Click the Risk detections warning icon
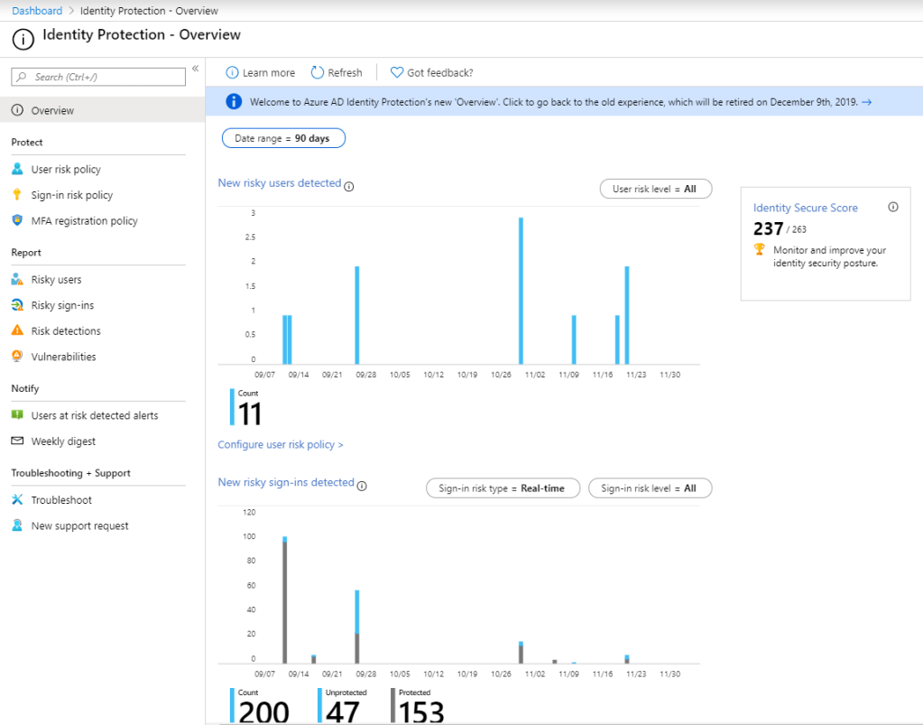Viewport: 923px width, 725px height. click(x=17, y=331)
